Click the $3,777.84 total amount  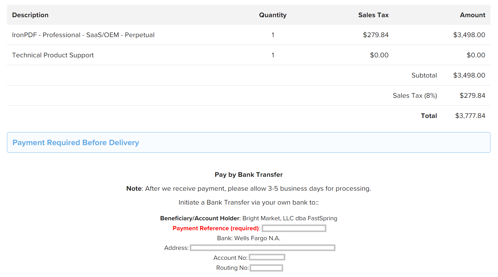[x=470, y=116]
